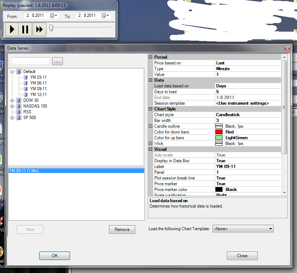Select the YM 09-11 instrument
Screen dimensions: 297x273
tap(38, 89)
